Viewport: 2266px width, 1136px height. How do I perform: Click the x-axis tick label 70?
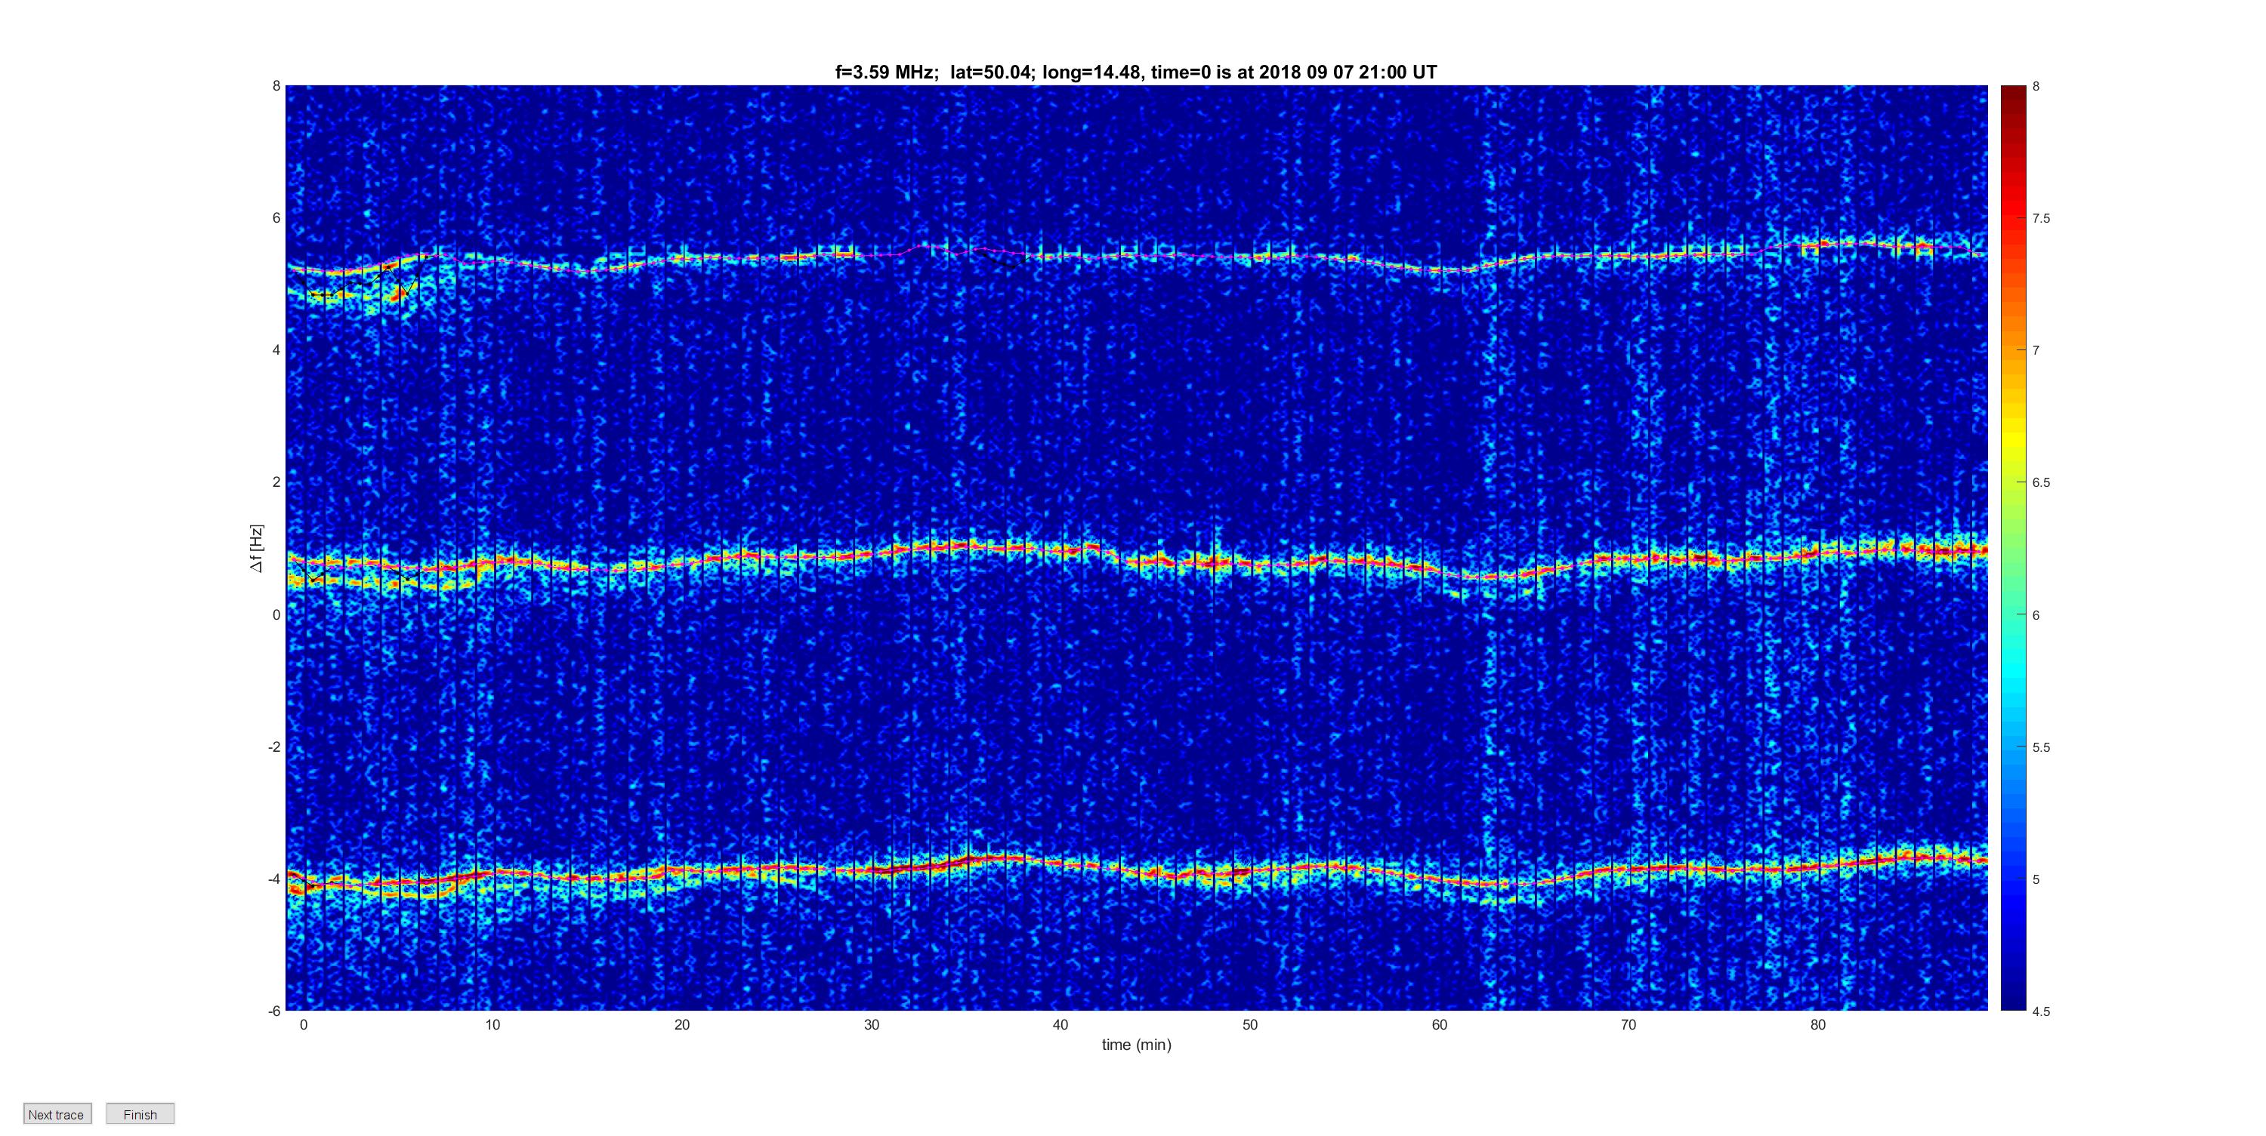click(x=1628, y=1024)
